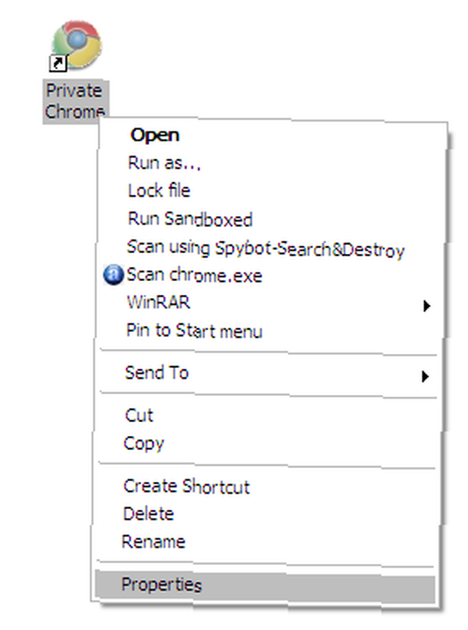Screen dimensions: 468x630
Task: Click the shortcut arrow overlay on Chrome icon
Action: click(x=58, y=64)
